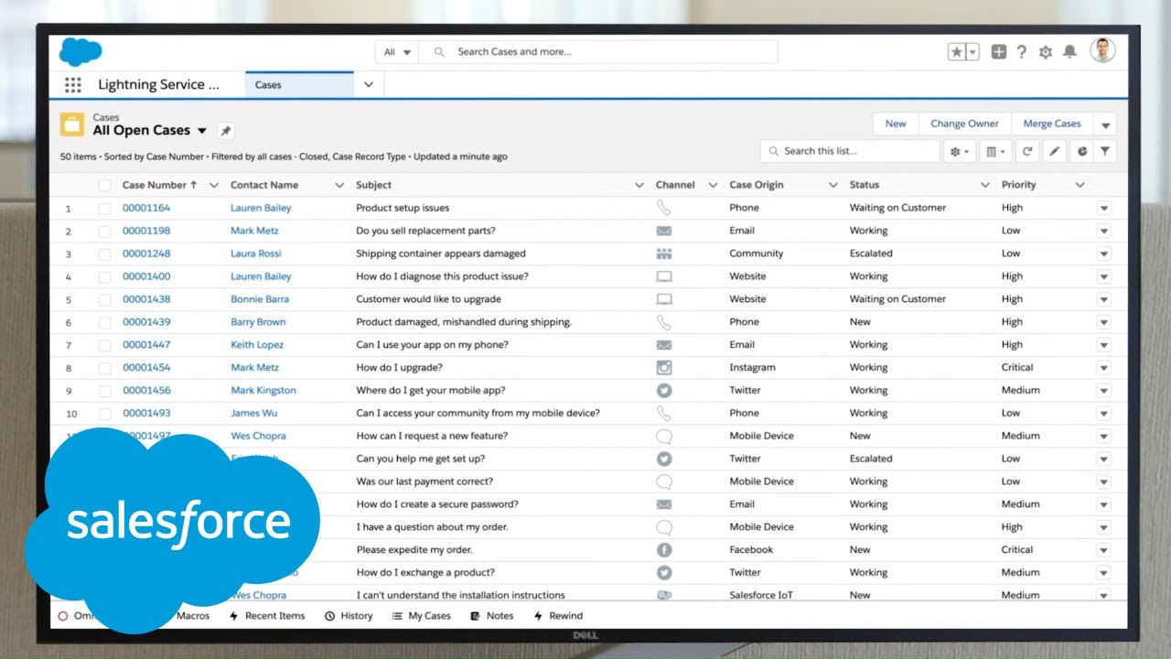Open display as table dropdown
Screen dimensions: 1171x659
pos(994,151)
